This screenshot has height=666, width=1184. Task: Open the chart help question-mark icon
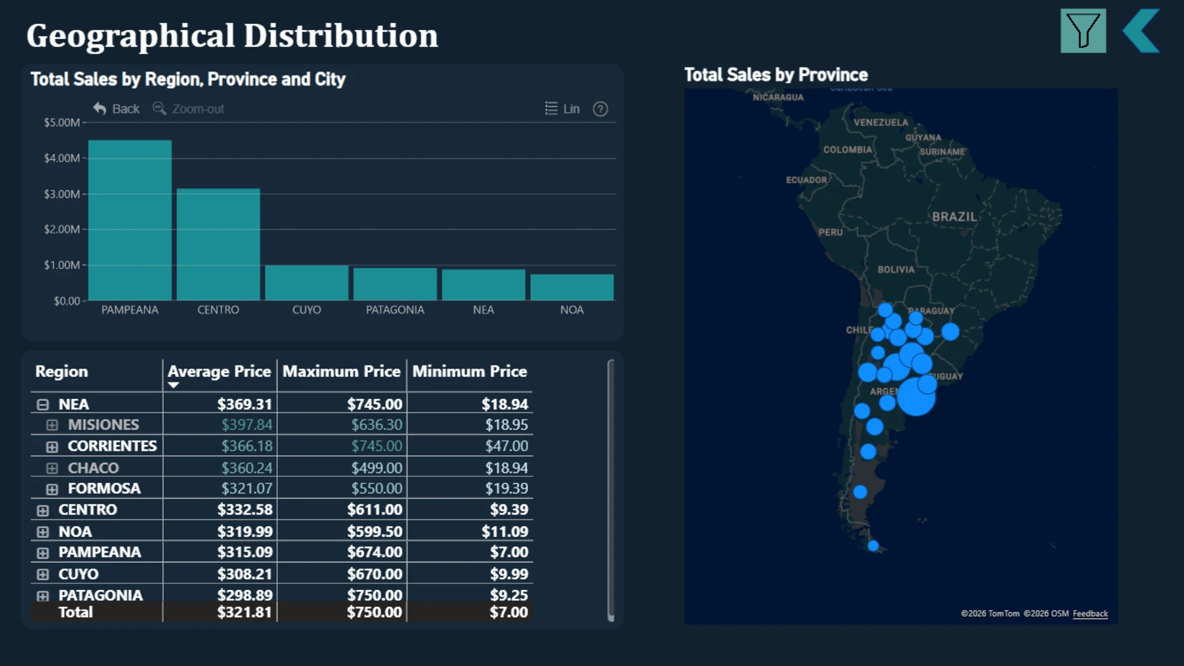(x=600, y=109)
